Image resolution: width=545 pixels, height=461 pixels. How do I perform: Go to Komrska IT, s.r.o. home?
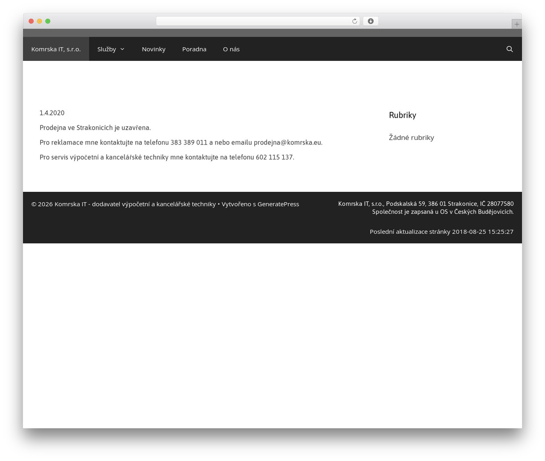[x=56, y=49]
